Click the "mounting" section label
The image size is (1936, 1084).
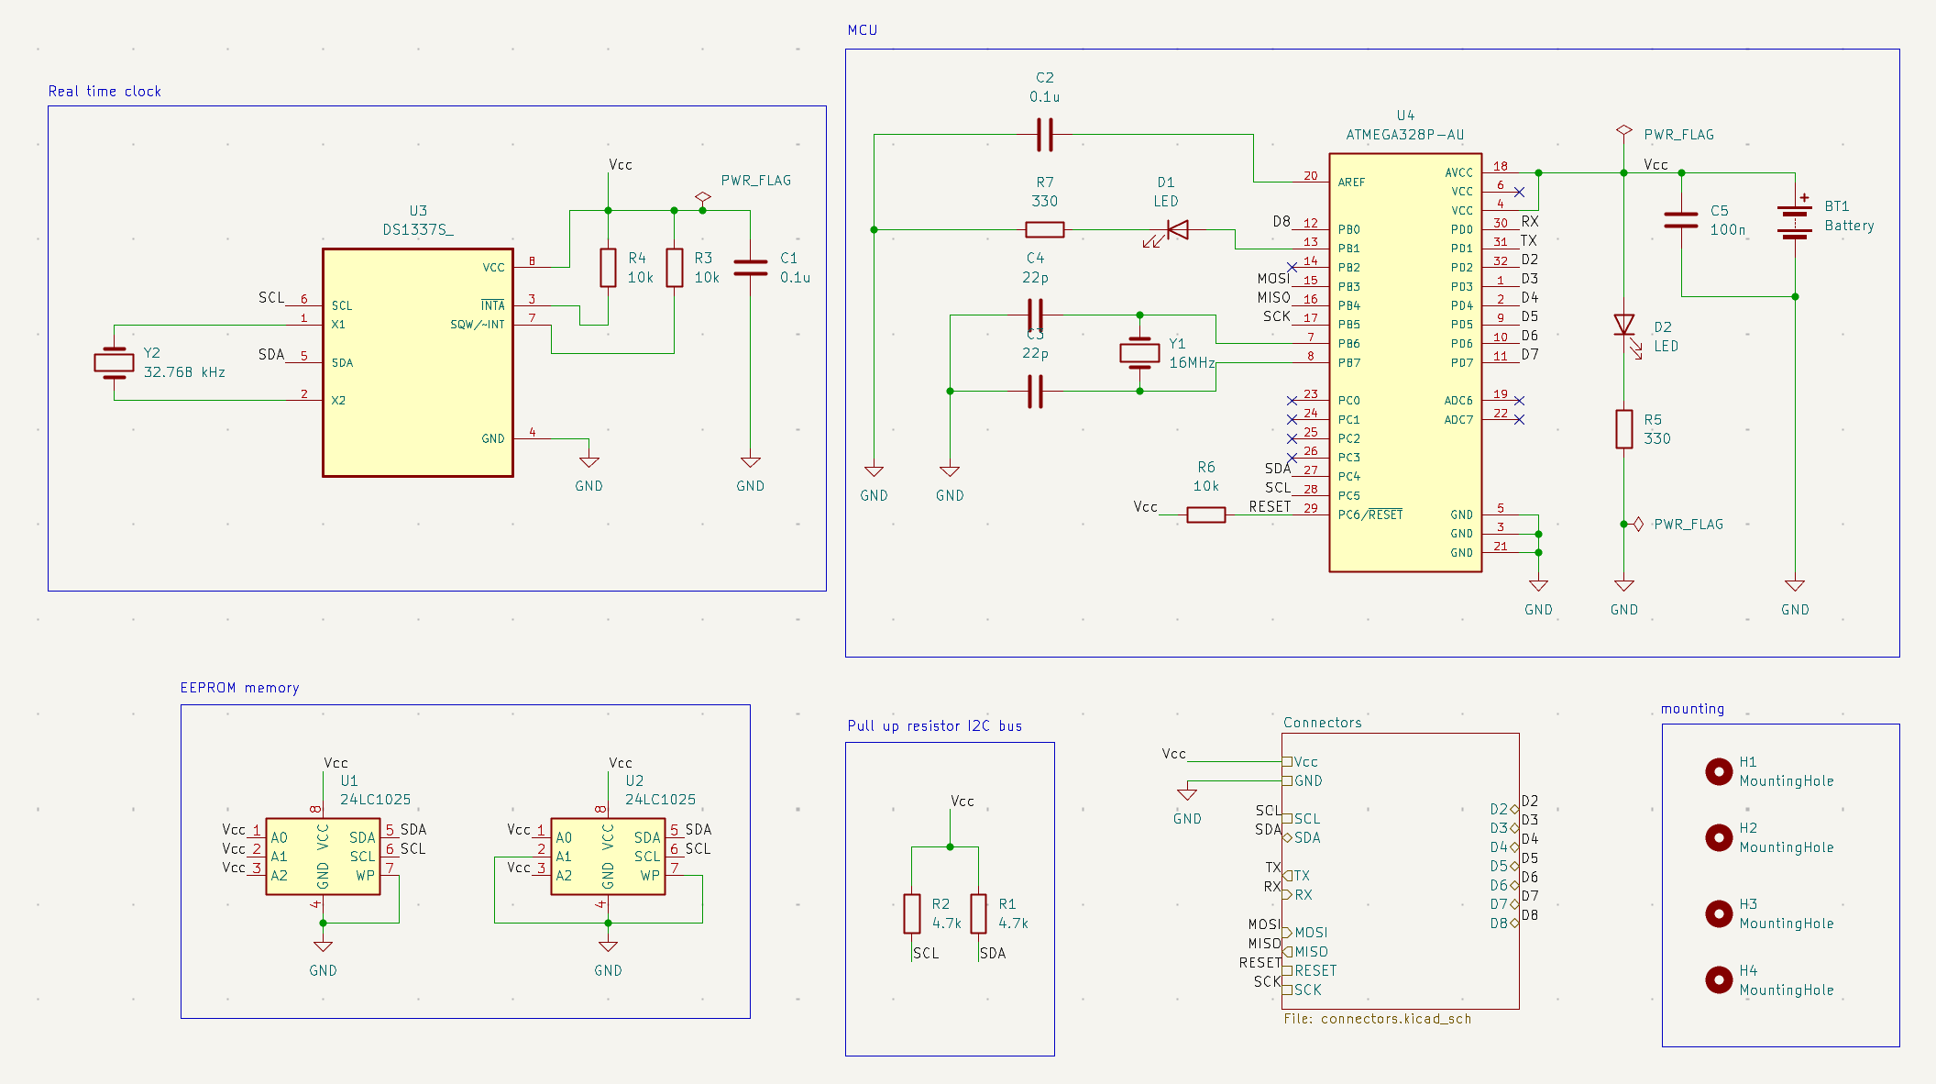point(1692,709)
